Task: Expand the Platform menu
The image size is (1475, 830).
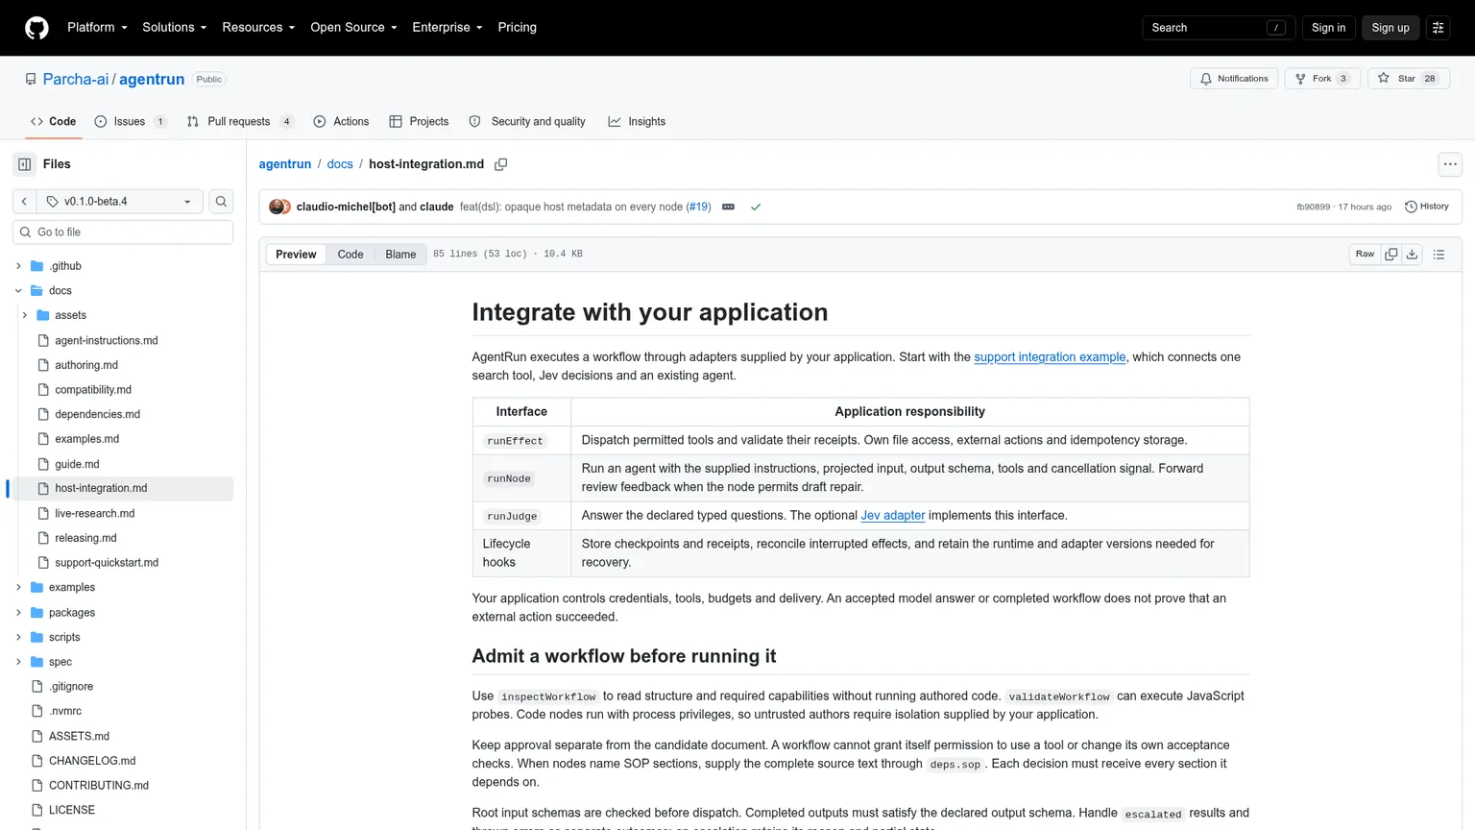Action: [x=97, y=28]
